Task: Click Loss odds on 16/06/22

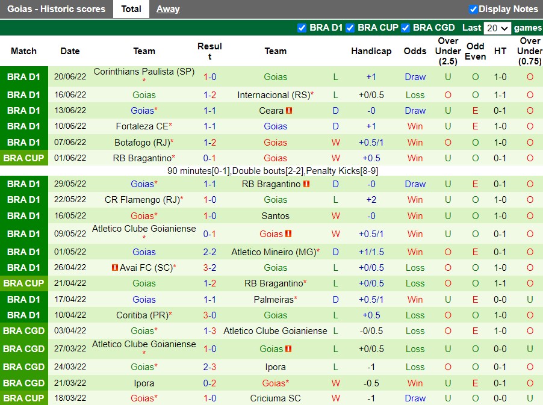Action: [415, 95]
